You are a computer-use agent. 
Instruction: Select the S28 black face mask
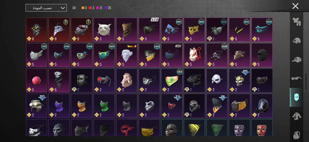tap(149, 30)
